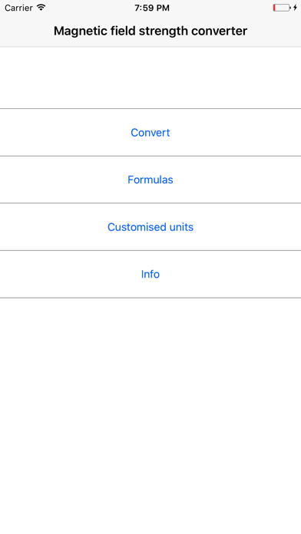
Task: Tap the Carrier label in status bar
Action: tap(18, 8)
